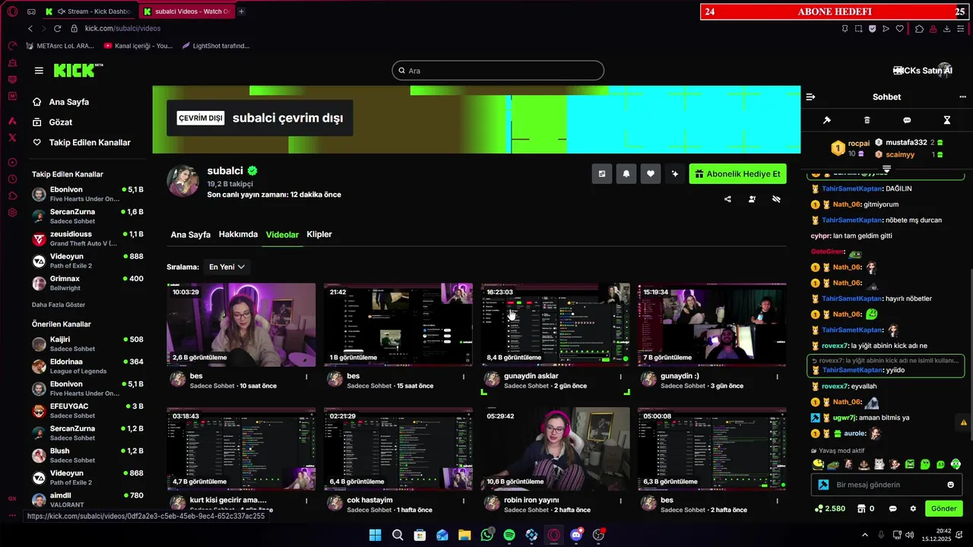Open the moderation hammer tool in chat
Viewport: 973px width, 547px height.
(x=827, y=120)
